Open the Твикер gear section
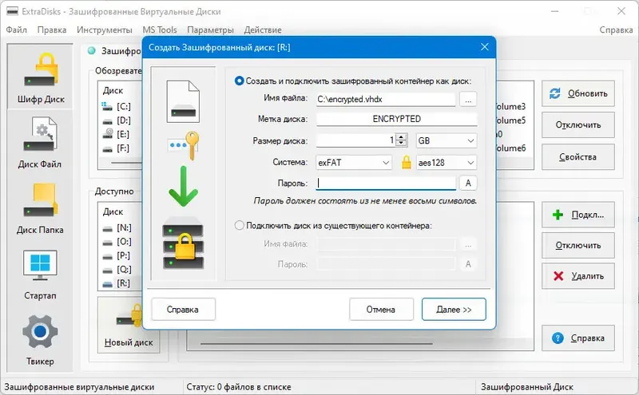This screenshot has width=639, height=395. [x=40, y=340]
